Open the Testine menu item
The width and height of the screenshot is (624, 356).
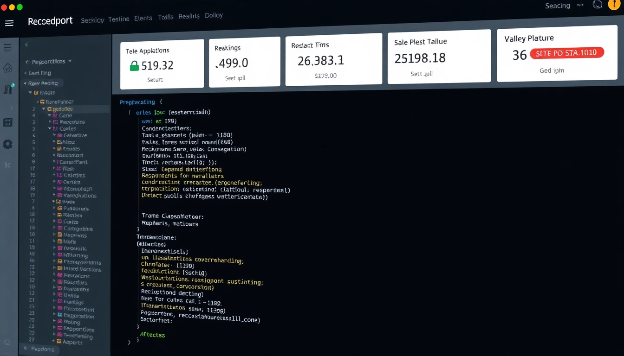(x=119, y=19)
